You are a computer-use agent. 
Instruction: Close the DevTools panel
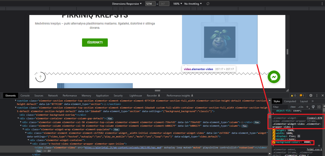click(323, 96)
